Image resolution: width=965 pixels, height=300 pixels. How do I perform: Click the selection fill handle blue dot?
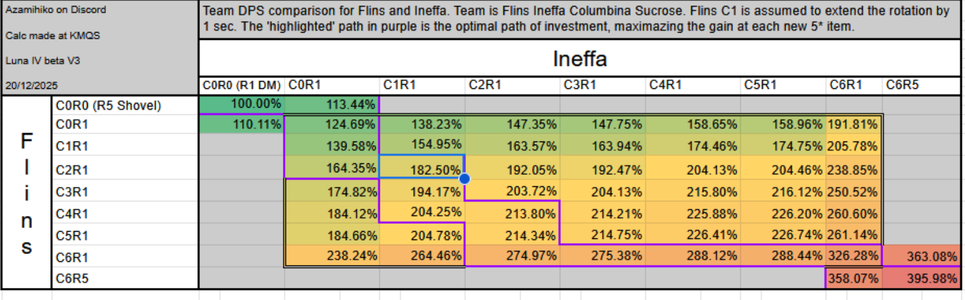tap(465, 178)
